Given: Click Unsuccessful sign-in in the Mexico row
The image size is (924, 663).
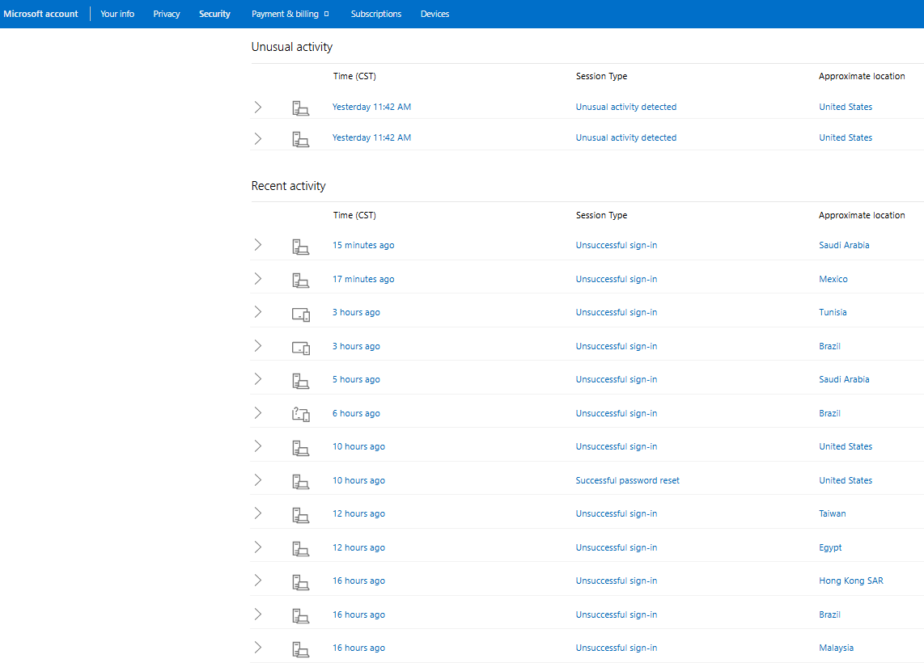Looking at the screenshot, I should coord(617,279).
